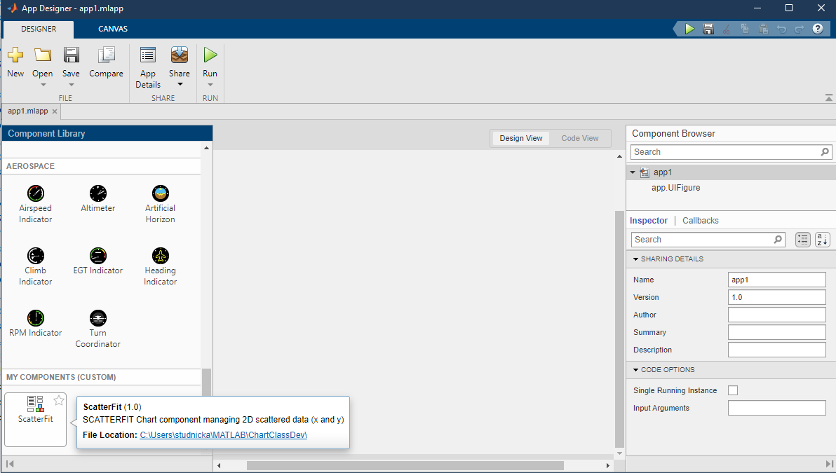Click the Share icon
This screenshot has width=836, height=473.
pos(180,55)
